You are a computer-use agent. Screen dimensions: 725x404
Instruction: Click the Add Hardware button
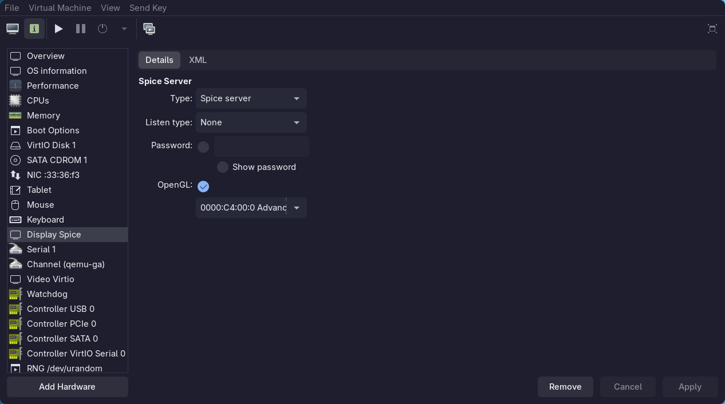[67, 386]
